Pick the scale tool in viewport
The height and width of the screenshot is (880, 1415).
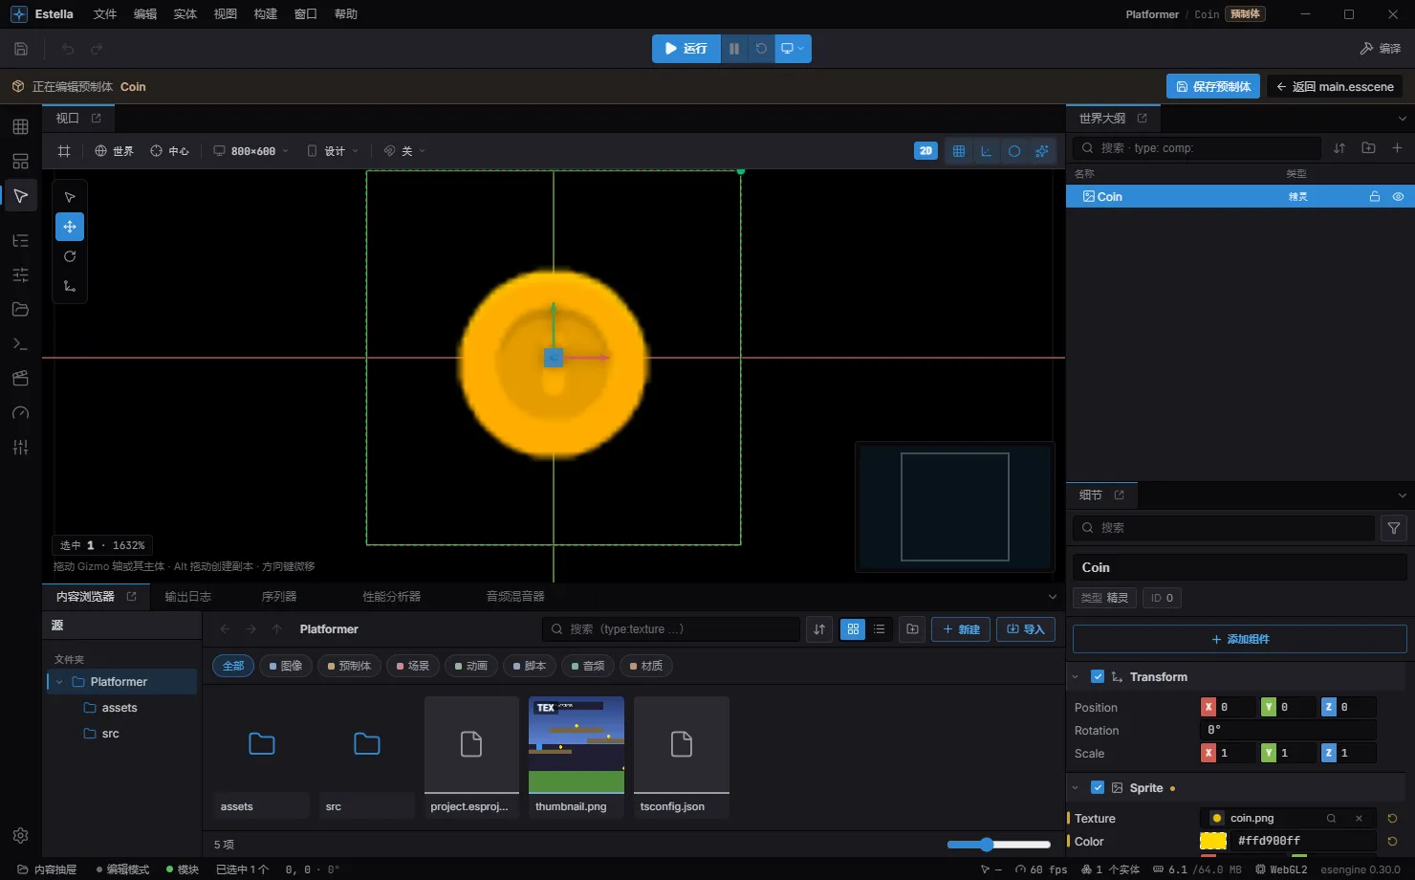point(70,286)
